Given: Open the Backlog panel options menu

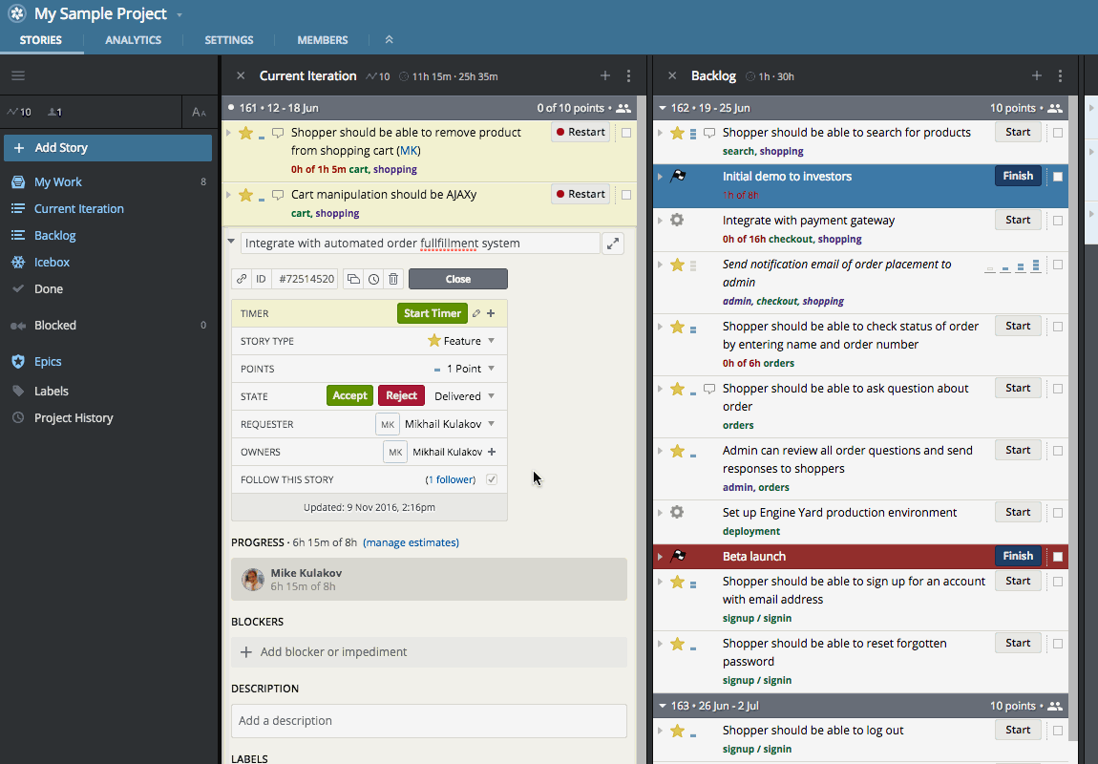Looking at the screenshot, I should [1060, 75].
